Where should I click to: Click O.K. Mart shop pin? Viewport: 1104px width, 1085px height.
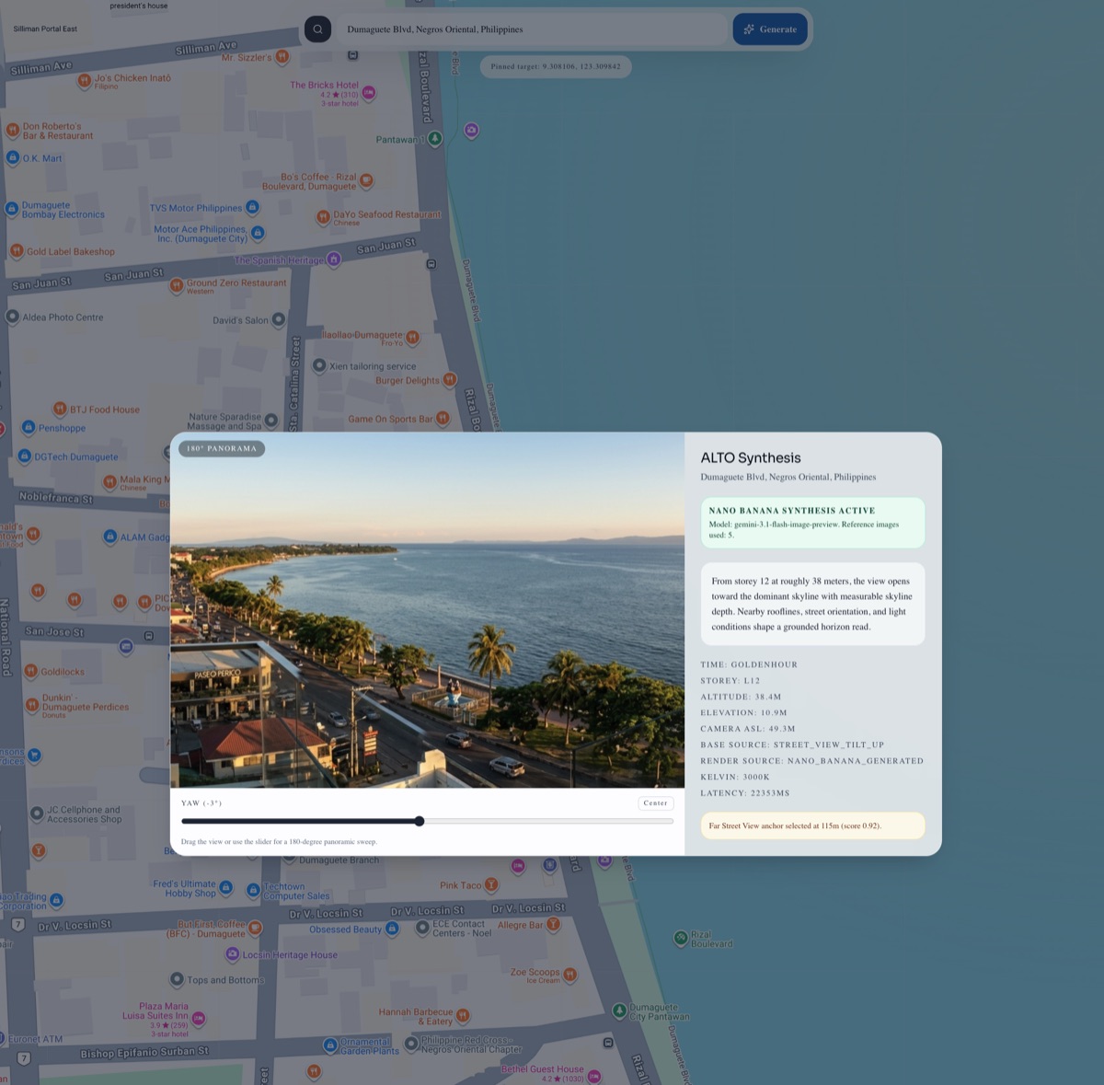(13, 158)
